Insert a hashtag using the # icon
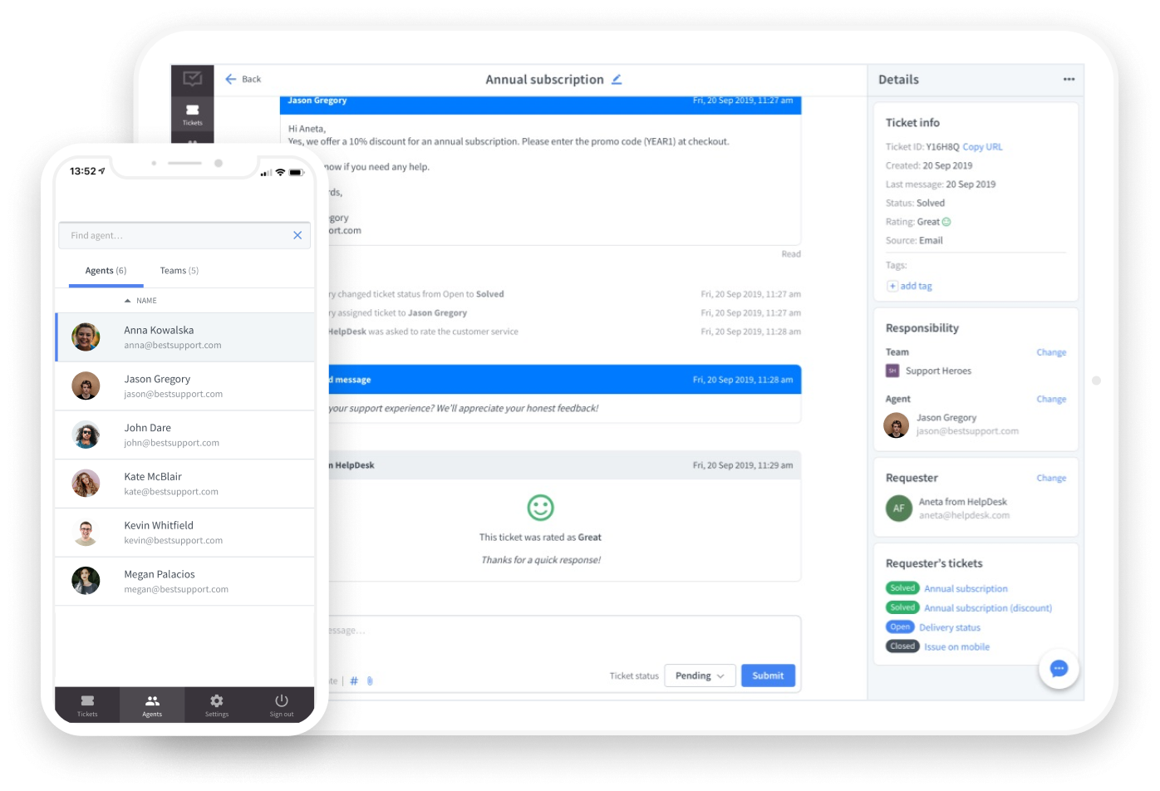1160x791 pixels. coord(353,680)
